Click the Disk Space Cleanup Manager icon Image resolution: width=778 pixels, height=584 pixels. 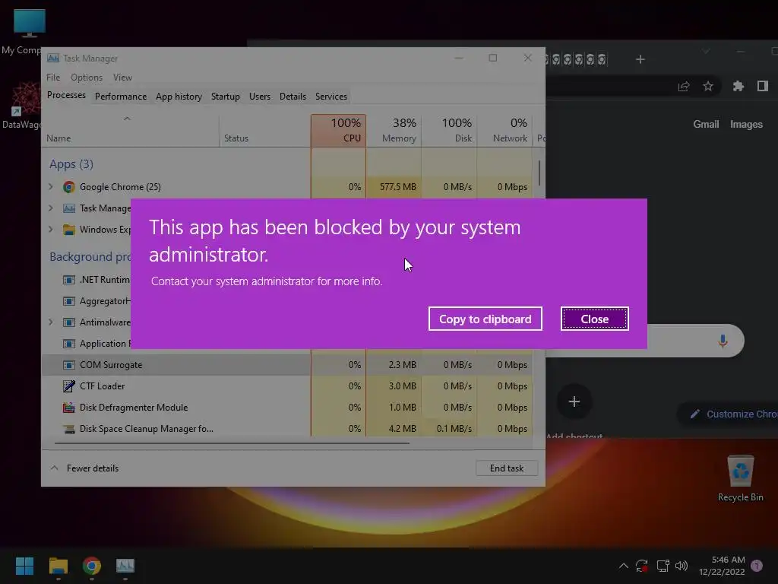click(x=69, y=429)
